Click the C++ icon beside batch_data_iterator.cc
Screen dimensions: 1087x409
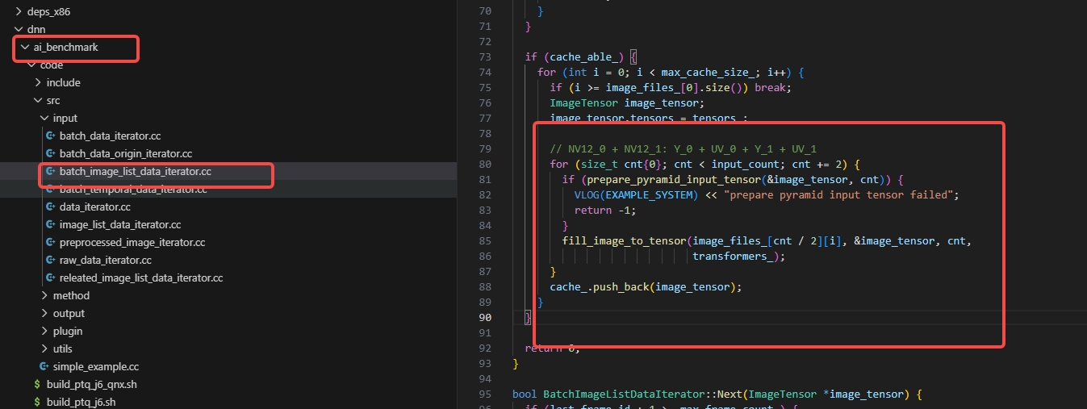51,136
